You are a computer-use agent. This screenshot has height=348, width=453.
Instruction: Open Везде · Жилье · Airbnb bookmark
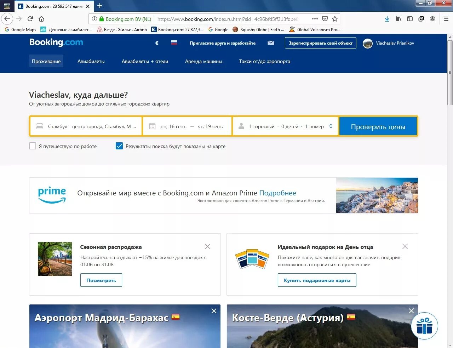click(122, 30)
